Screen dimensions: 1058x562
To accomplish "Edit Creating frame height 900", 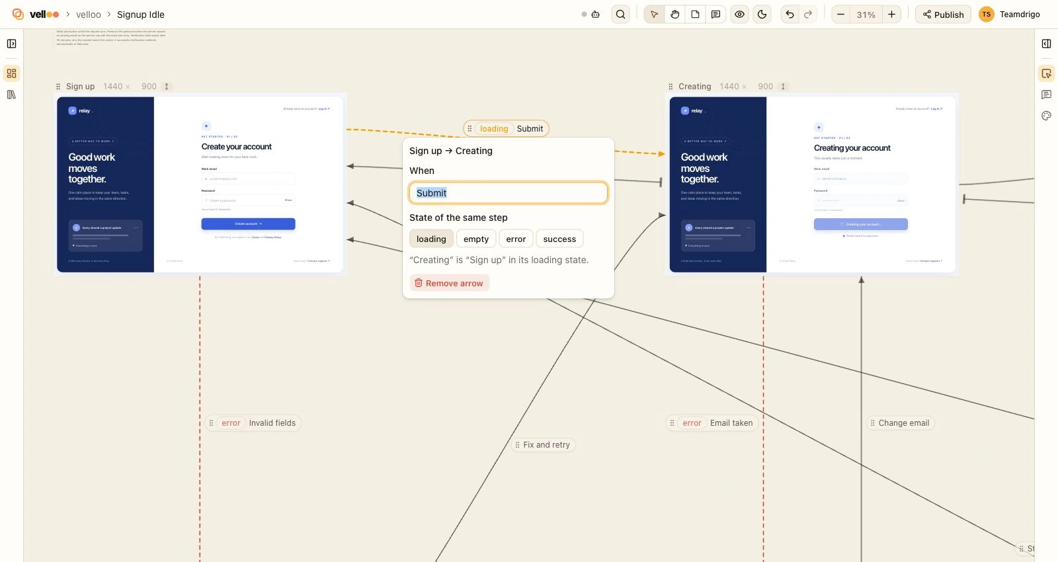I will click(765, 87).
